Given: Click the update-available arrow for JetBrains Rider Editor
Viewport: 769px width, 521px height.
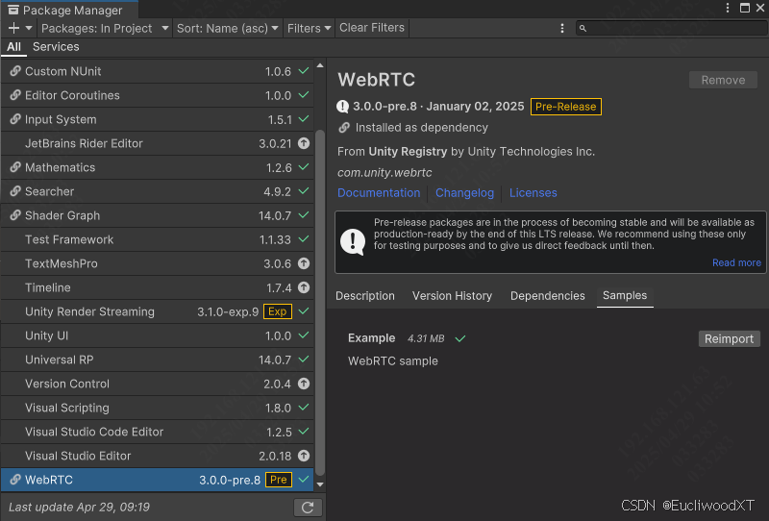Looking at the screenshot, I should 304,143.
